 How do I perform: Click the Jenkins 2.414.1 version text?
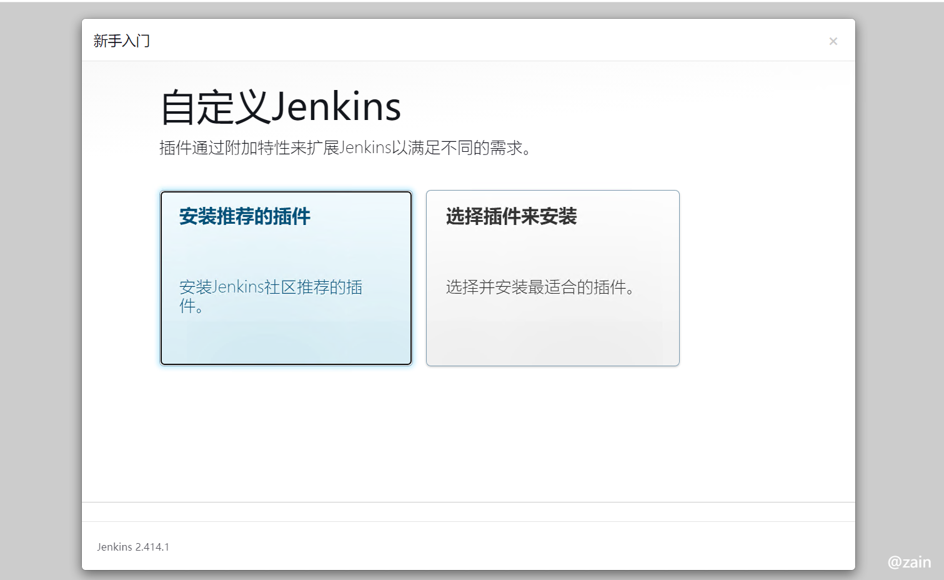click(x=133, y=547)
